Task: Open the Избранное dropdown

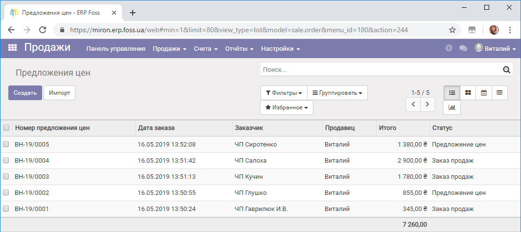Action: (287, 107)
